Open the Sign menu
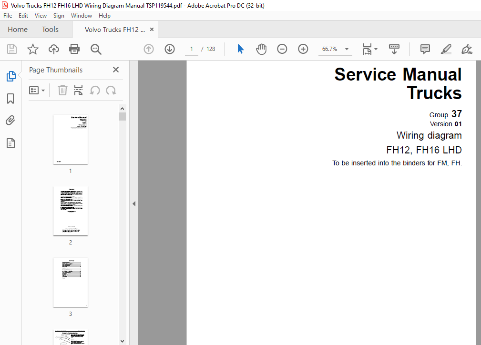The width and height of the screenshot is (481, 345). tap(59, 16)
